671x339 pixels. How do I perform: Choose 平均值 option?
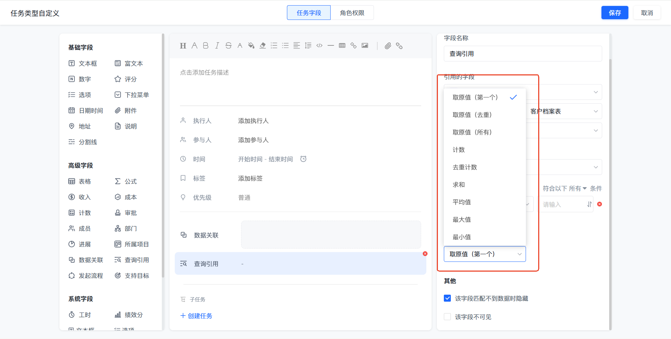point(485,202)
